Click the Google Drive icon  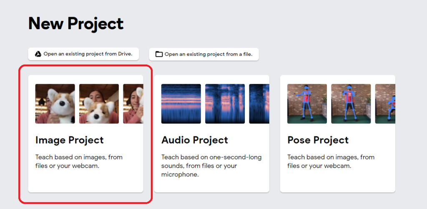click(x=38, y=54)
